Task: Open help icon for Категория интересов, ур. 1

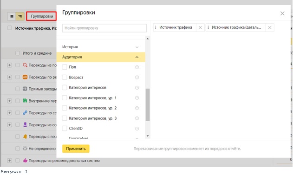Action: coord(137,97)
